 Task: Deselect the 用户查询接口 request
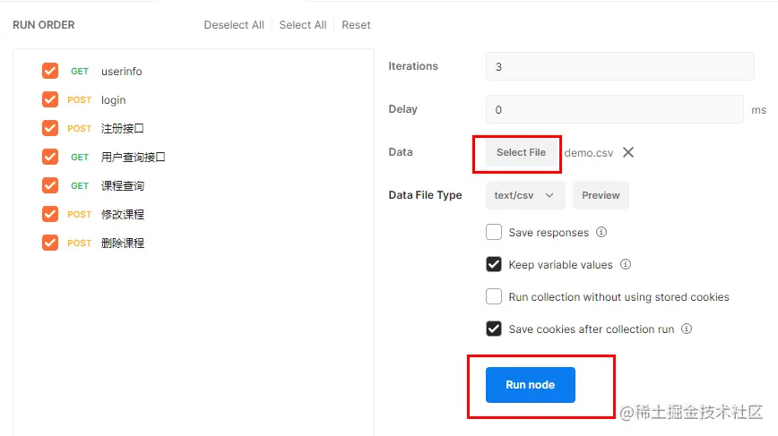pyautogui.click(x=50, y=158)
